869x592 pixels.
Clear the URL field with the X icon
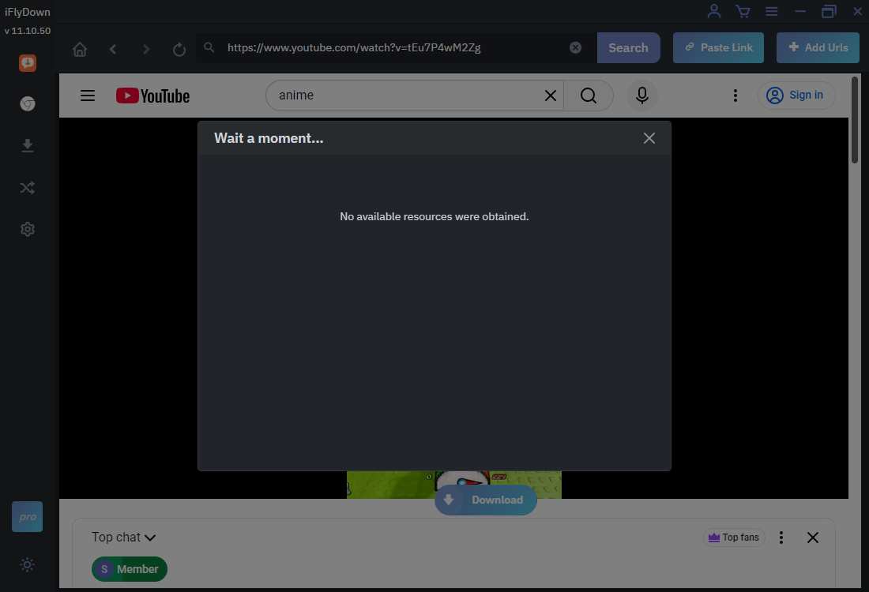point(575,47)
